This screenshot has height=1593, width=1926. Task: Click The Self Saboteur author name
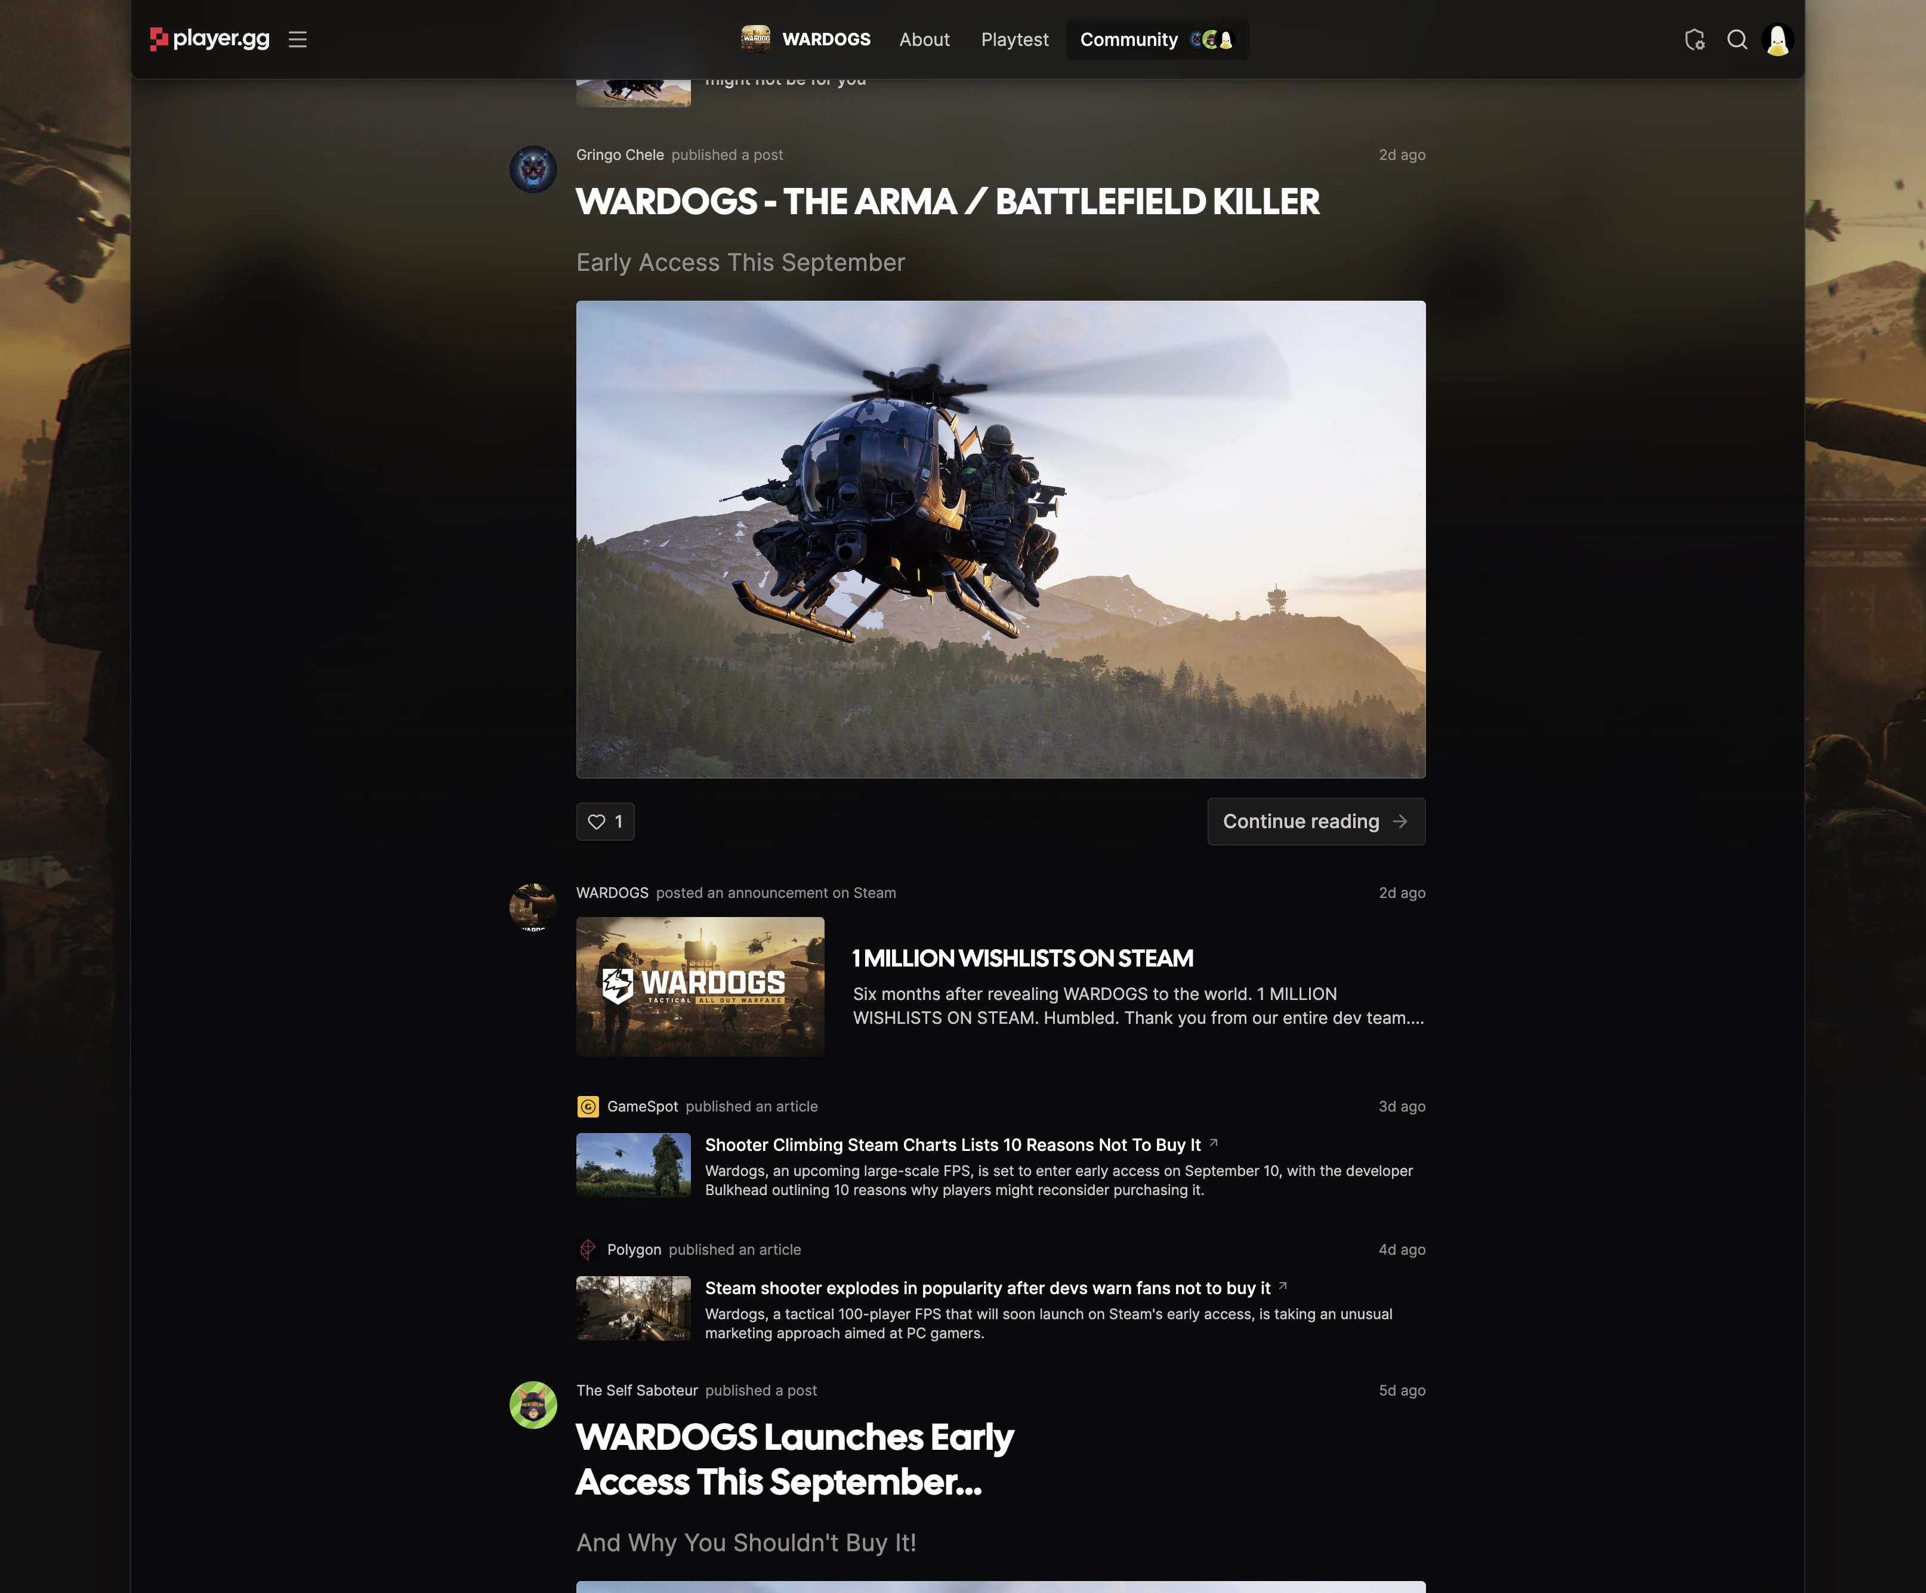[637, 1390]
